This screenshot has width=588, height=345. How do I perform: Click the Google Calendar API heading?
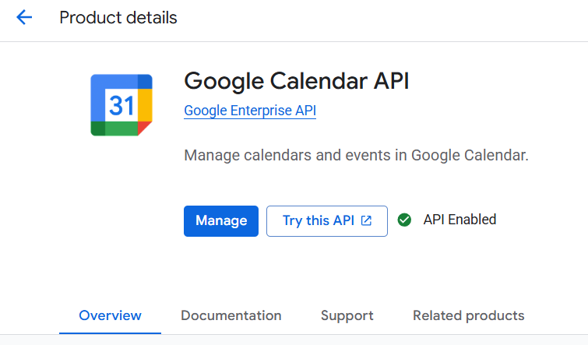(x=297, y=81)
